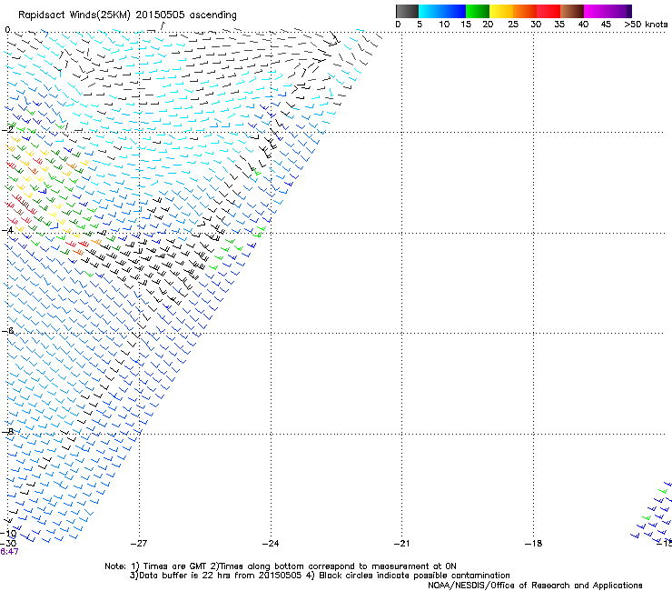Image resolution: width=672 pixels, height=591 pixels.
Task: Select the '-27' longitude axis label
Action: point(138,544)
